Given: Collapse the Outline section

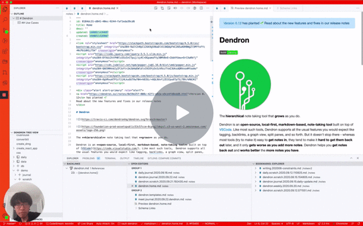Looking at the screenshot, I should [12, 14].
